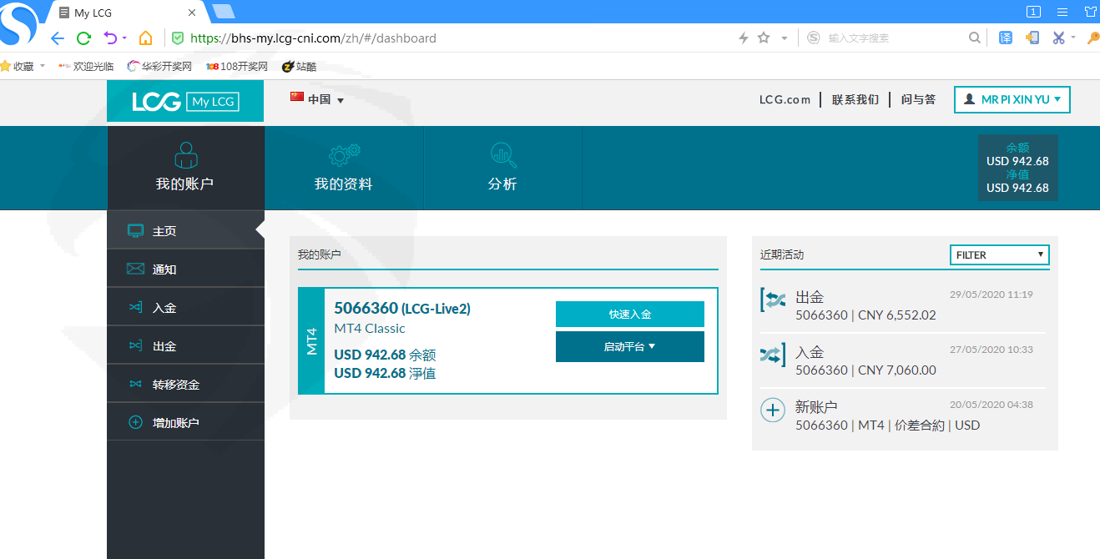The height and width of the screenshot is (559, 1100).
Task: Open the 联系我们 link
Action: click(x=855, y=99)
